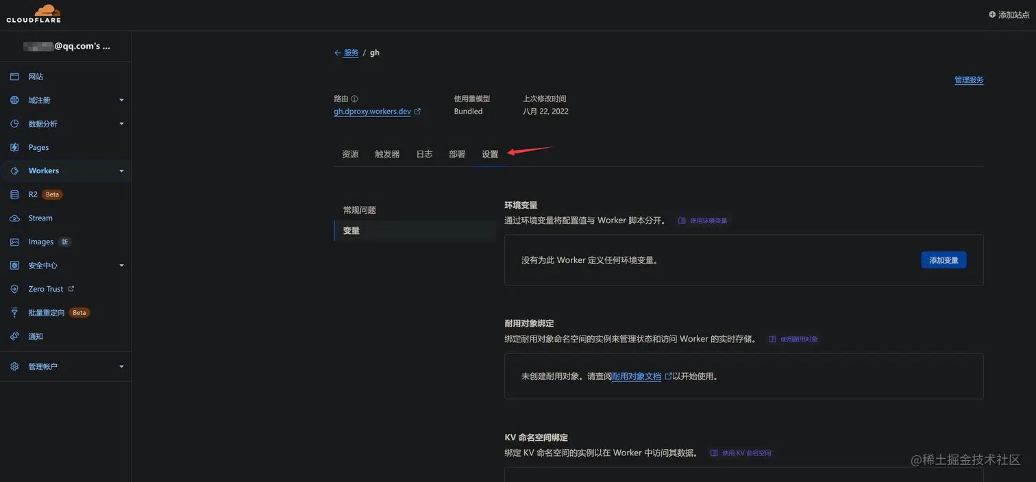
Task: Expand the 管理帐户 sidebar menu
Action: click(x=121, y=366)
